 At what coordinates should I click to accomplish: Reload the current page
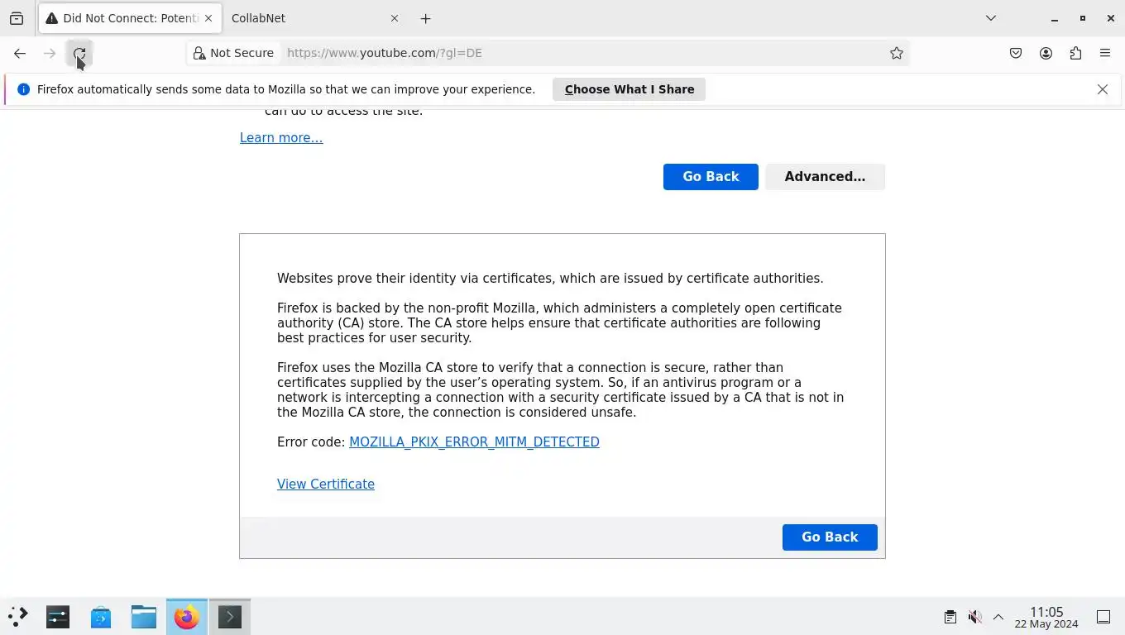pyautogui.click(x=79, y=53)
